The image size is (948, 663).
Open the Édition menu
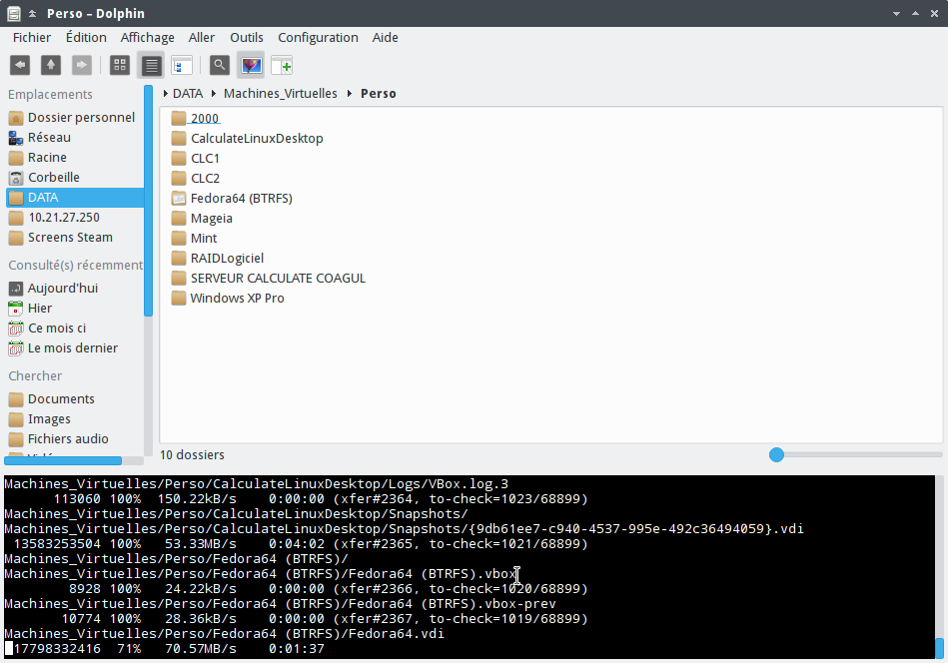(86, 38)
